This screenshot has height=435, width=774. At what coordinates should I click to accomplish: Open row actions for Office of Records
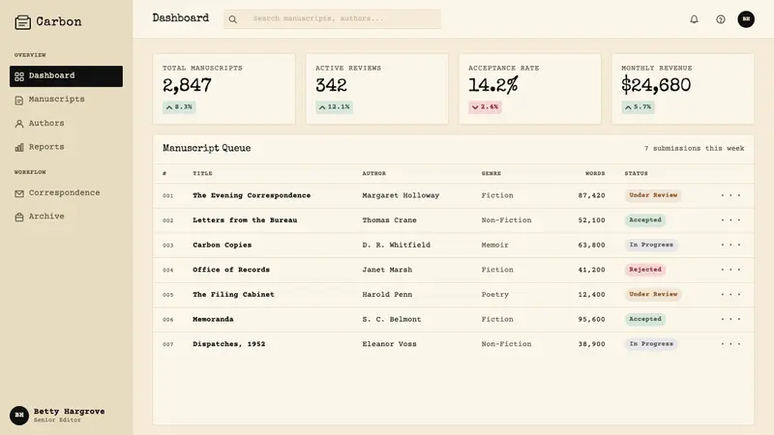coord(730,270)
